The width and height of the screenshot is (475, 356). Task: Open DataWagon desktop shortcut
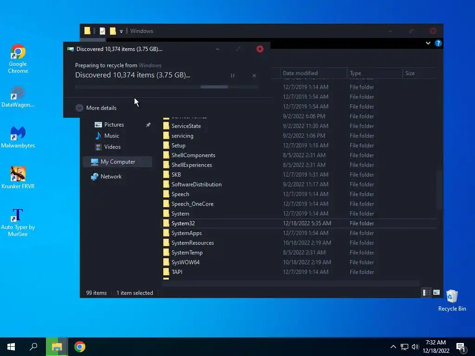pos(18,96)
